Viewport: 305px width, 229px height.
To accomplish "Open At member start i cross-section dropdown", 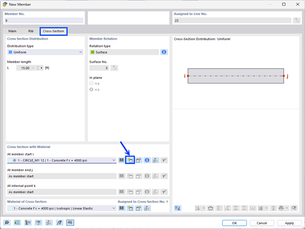I will click(x=114, y=160).
